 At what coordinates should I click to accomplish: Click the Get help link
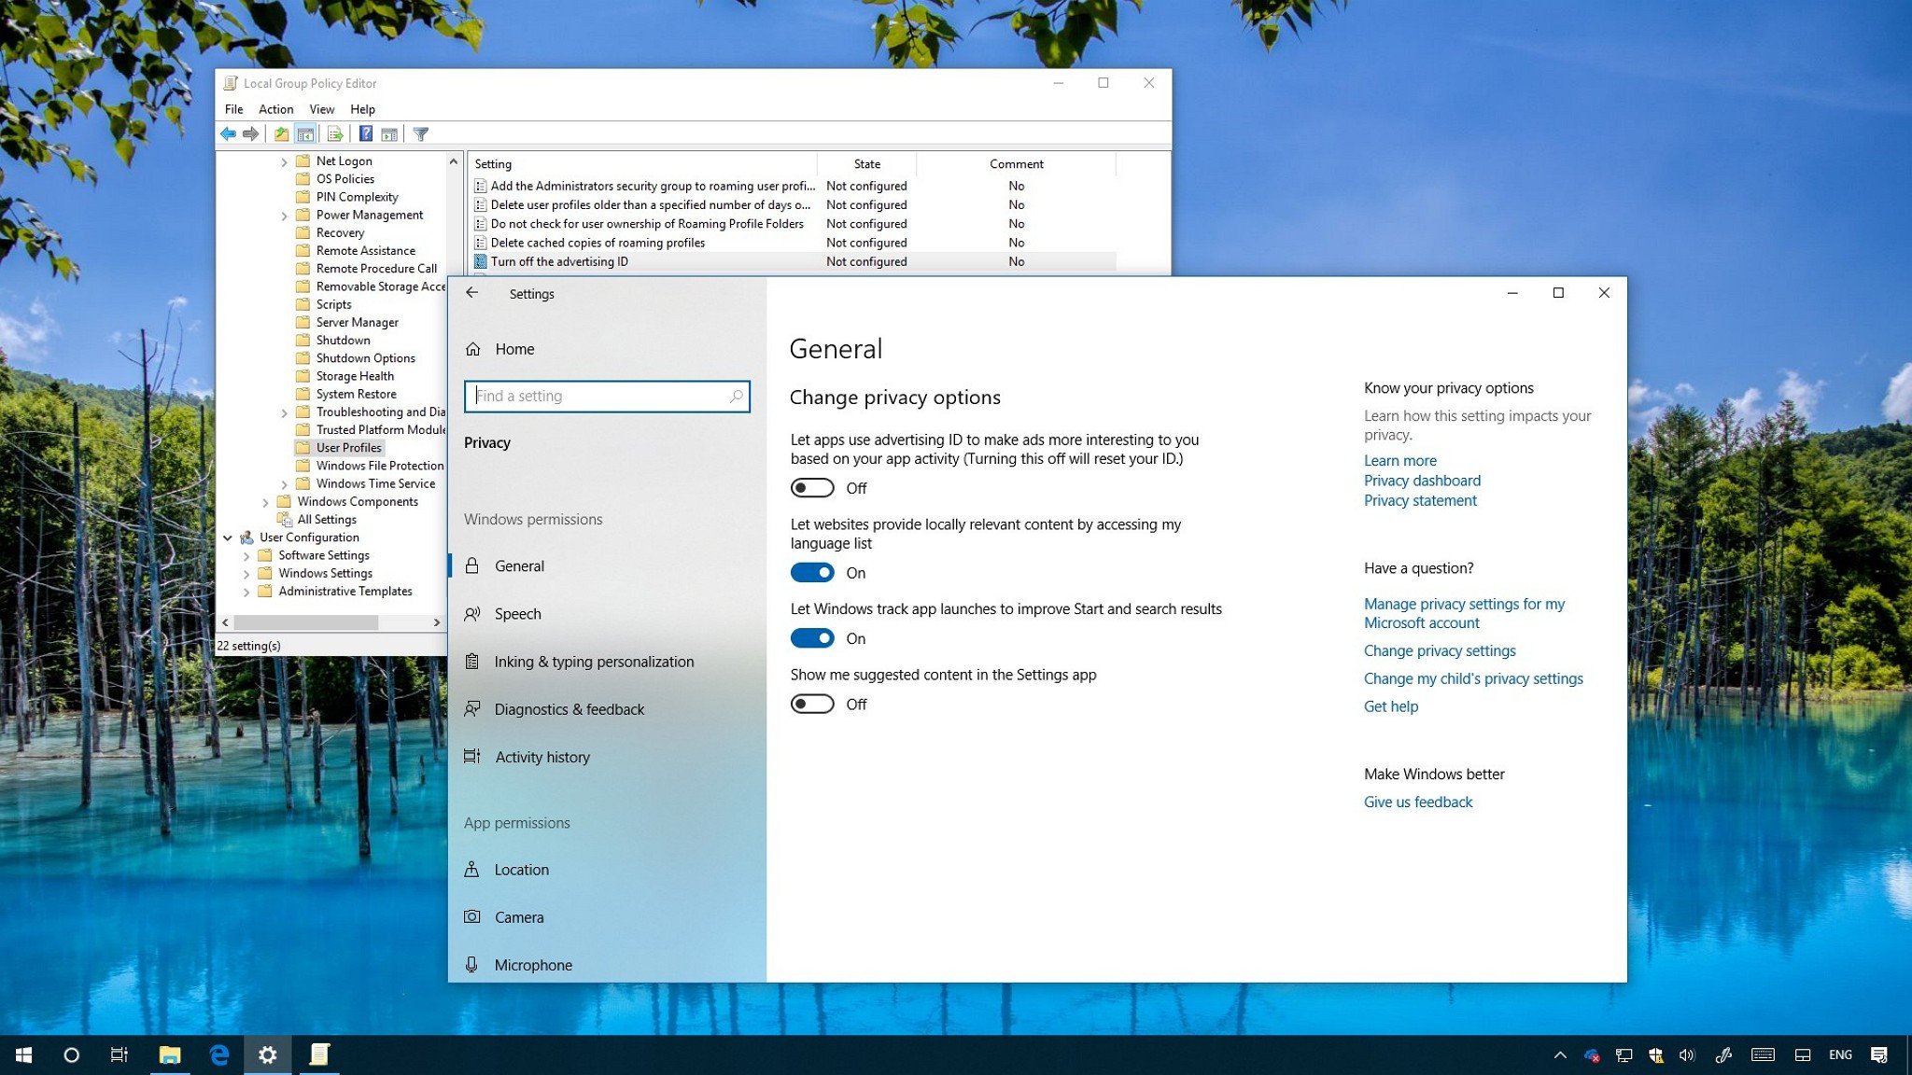click(x=1390, y=706)
